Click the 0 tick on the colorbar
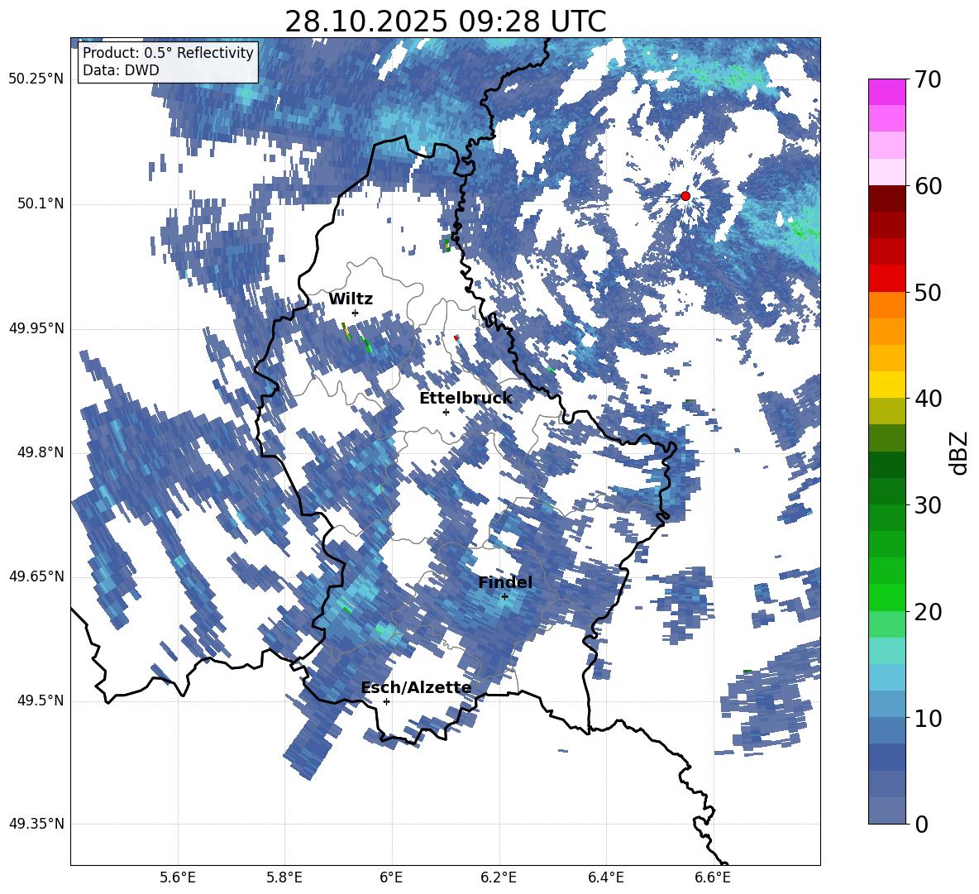The width and height of the screenshot is (979, 894). tap(921, 824)
